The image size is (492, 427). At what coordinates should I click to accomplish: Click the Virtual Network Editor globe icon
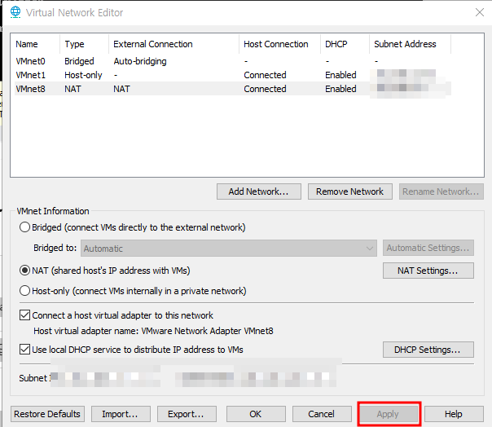(x=15, y=12)
